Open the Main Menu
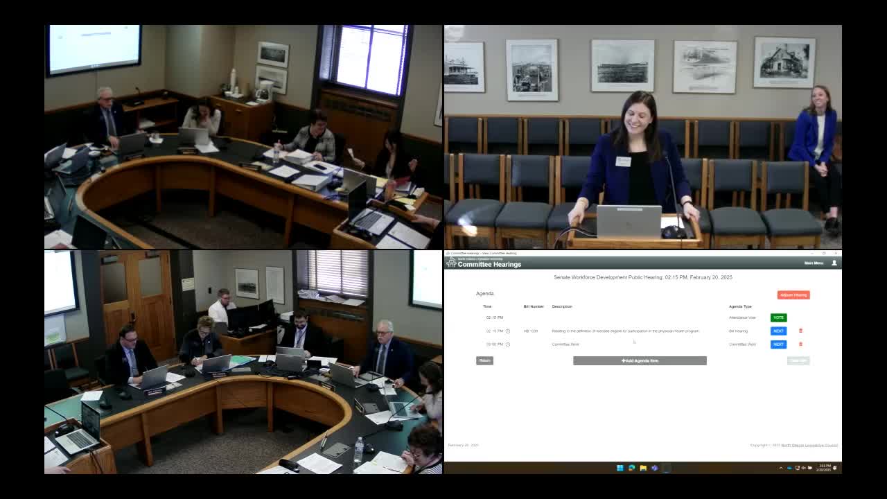 point(814,263)
